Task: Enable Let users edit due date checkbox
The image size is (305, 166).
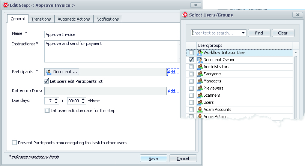Action: click(47, 111)
